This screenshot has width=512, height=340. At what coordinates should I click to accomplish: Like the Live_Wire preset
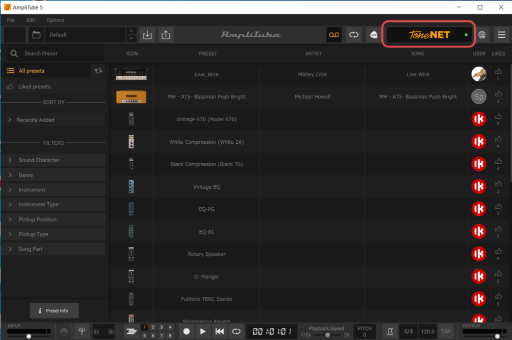click(x=498, y=72)
